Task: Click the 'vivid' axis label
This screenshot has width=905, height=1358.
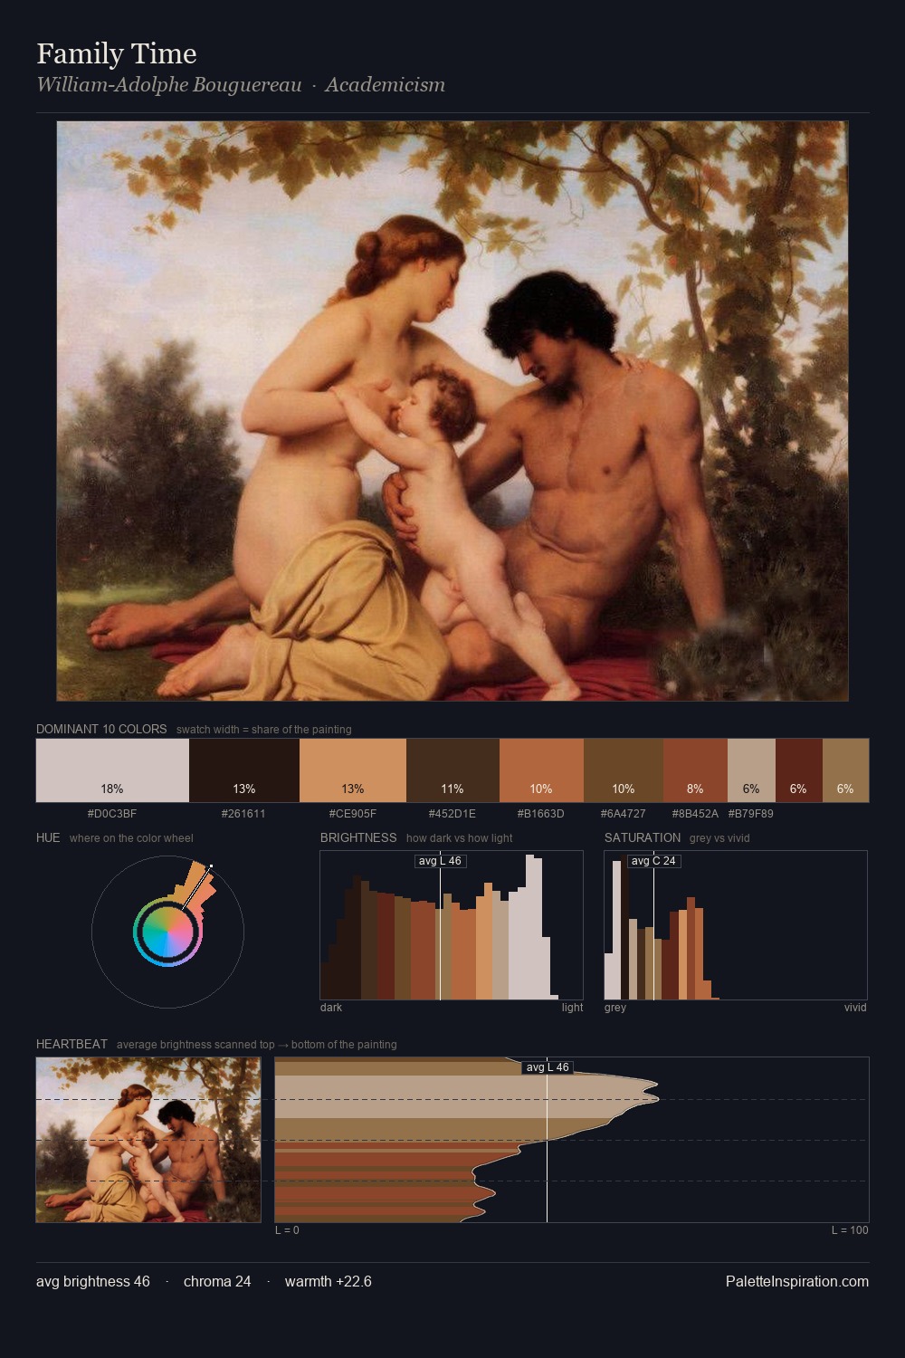Action: (855, 1008)
